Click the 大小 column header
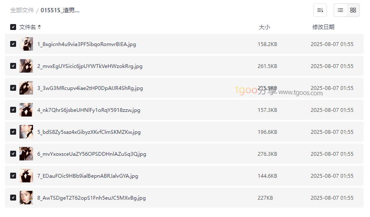Viewport: 370px width, 217px height. (x=264, y=27)
